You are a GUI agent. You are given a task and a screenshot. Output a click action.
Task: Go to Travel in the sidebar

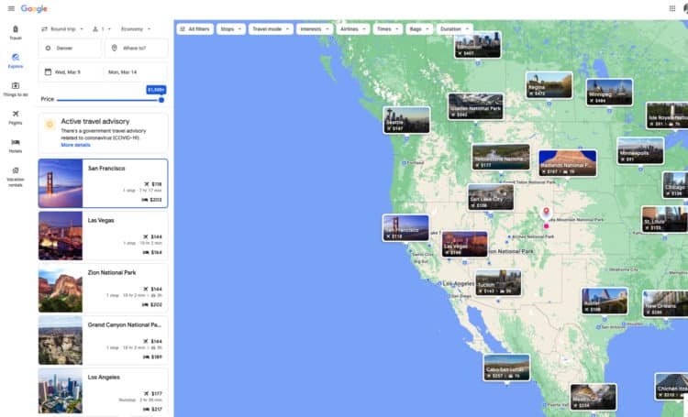point(16,33)
